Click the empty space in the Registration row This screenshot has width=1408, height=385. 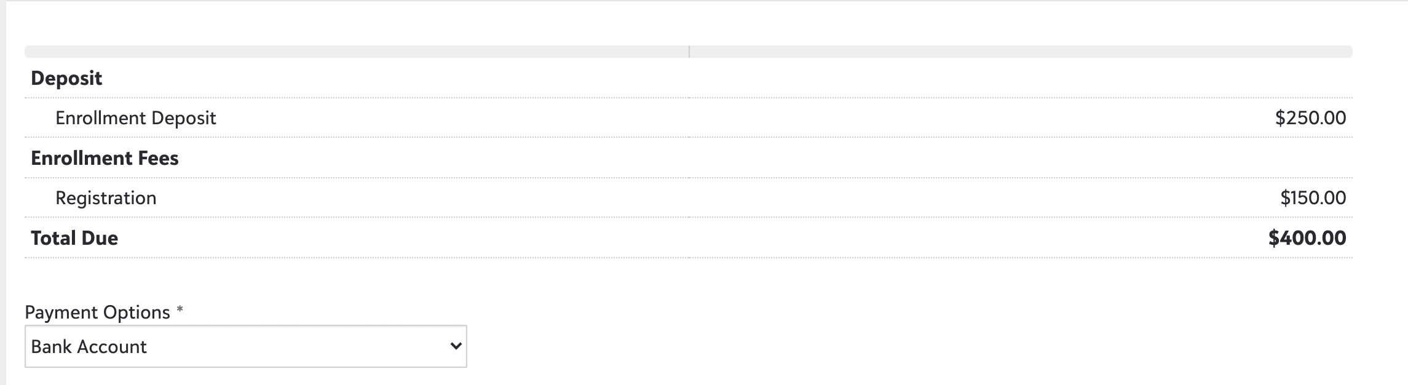[x=713, y=198]
